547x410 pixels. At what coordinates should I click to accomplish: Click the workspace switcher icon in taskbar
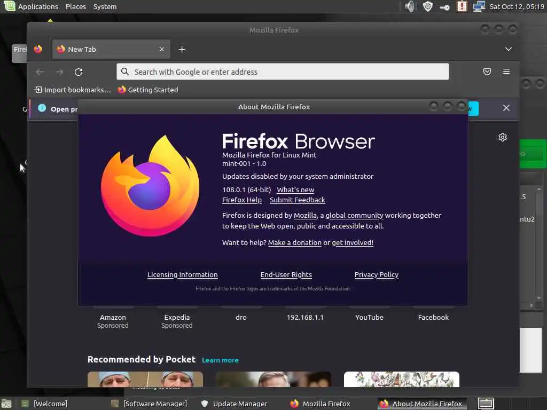486,404
